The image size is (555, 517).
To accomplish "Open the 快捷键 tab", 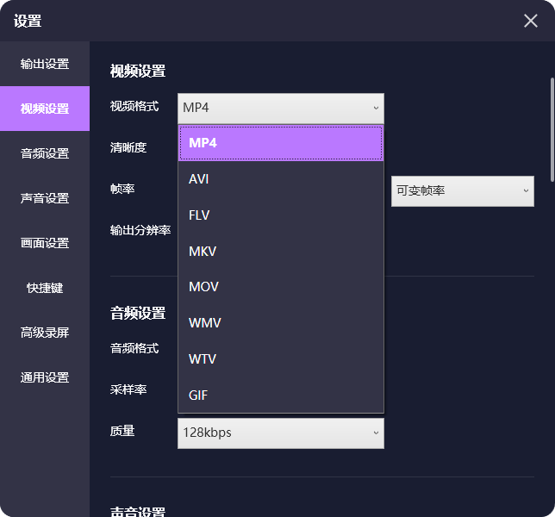I will (45, 288).
